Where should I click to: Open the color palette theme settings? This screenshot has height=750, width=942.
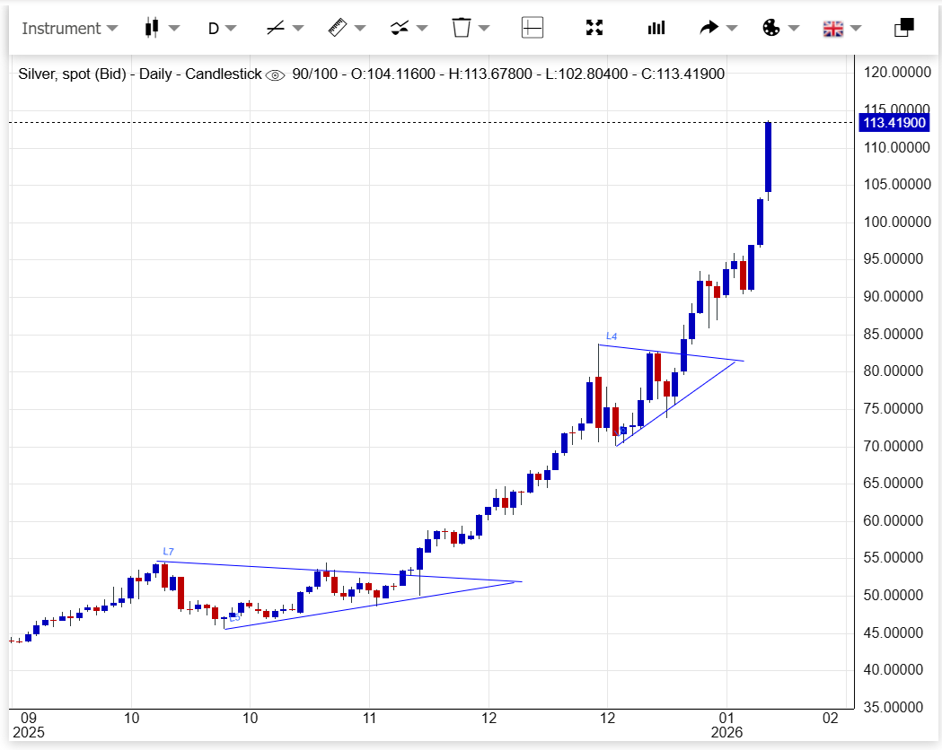tap(771, 28)
